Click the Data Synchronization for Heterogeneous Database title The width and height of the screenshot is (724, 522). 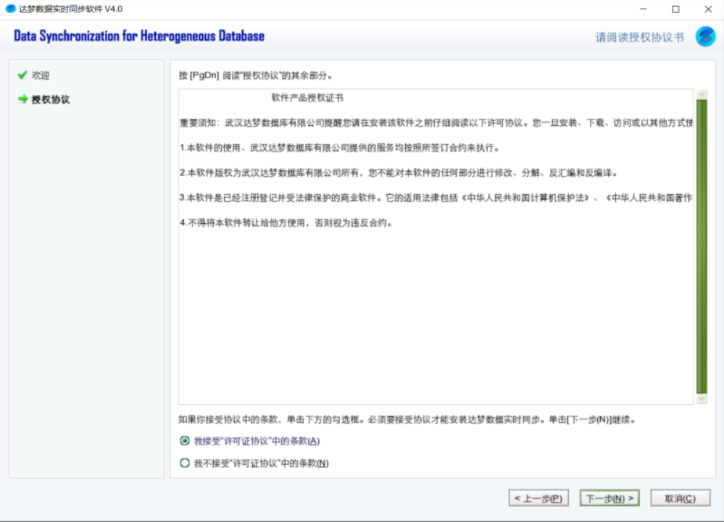point(139,36)
